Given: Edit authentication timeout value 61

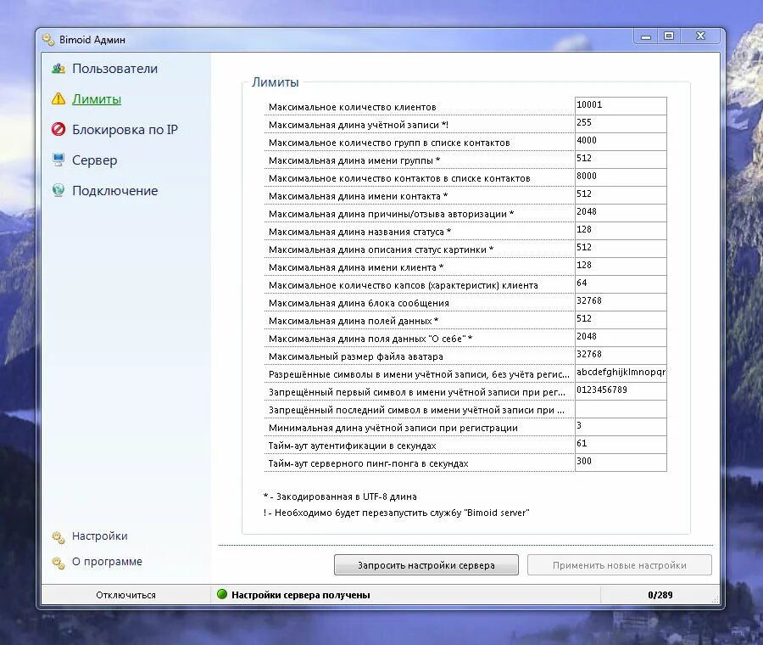Looking at the screenshot, I should [621, 445].
